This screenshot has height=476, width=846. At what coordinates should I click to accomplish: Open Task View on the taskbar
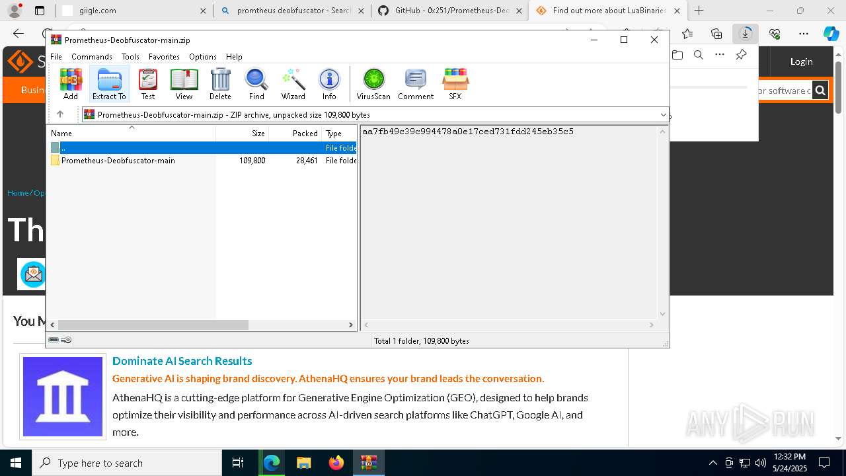[238, 463]
